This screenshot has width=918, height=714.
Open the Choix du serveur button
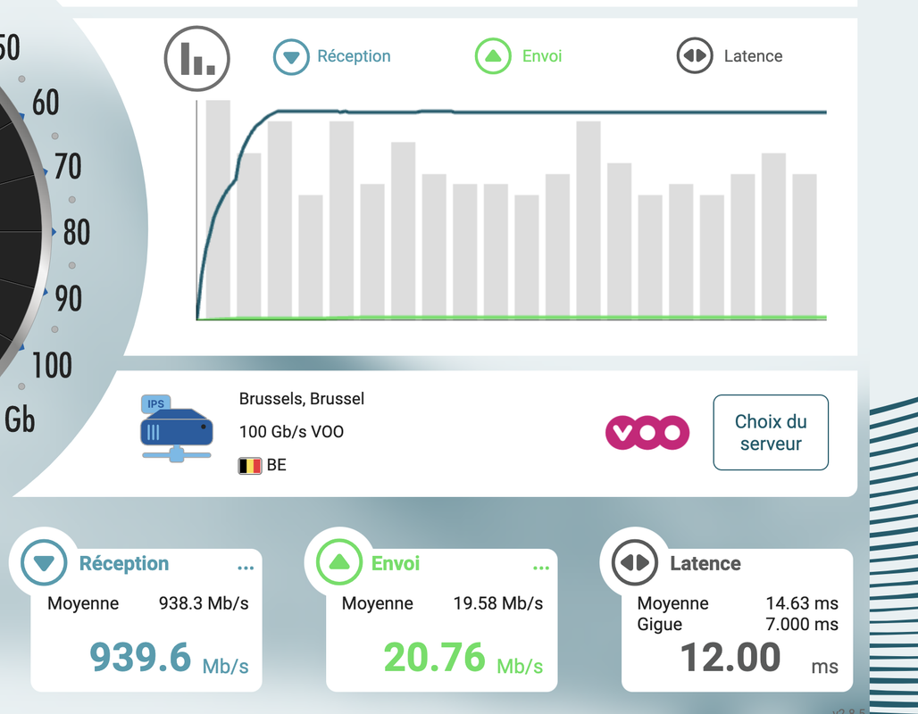(771, 433)
